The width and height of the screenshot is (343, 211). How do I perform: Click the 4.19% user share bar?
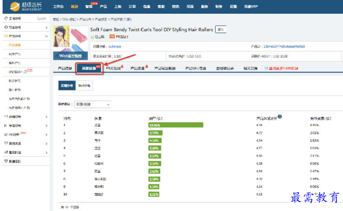coord(155,141)
